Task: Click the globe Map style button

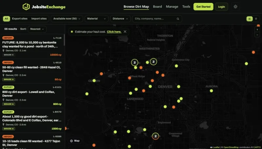Action: pos(75,141)
